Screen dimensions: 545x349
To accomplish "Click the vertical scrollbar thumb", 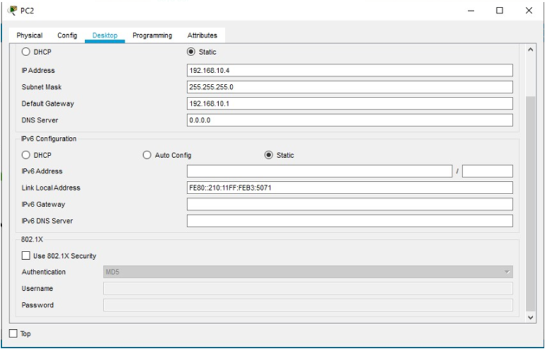I will pos(531,203).
